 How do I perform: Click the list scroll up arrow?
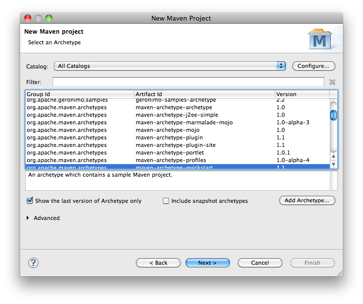click(x=333, y=156)
